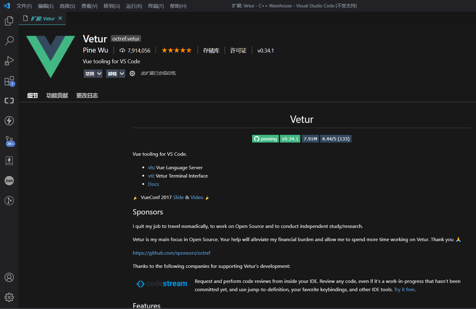Open the VueConf Slide link
The height and width of the screenshot is (309, 476).
tap(178, 197)
